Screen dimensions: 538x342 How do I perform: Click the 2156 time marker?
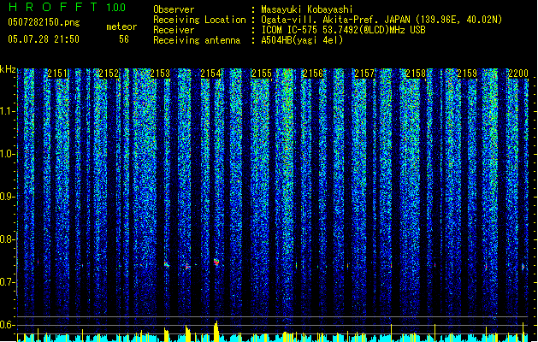click(313, 74)
